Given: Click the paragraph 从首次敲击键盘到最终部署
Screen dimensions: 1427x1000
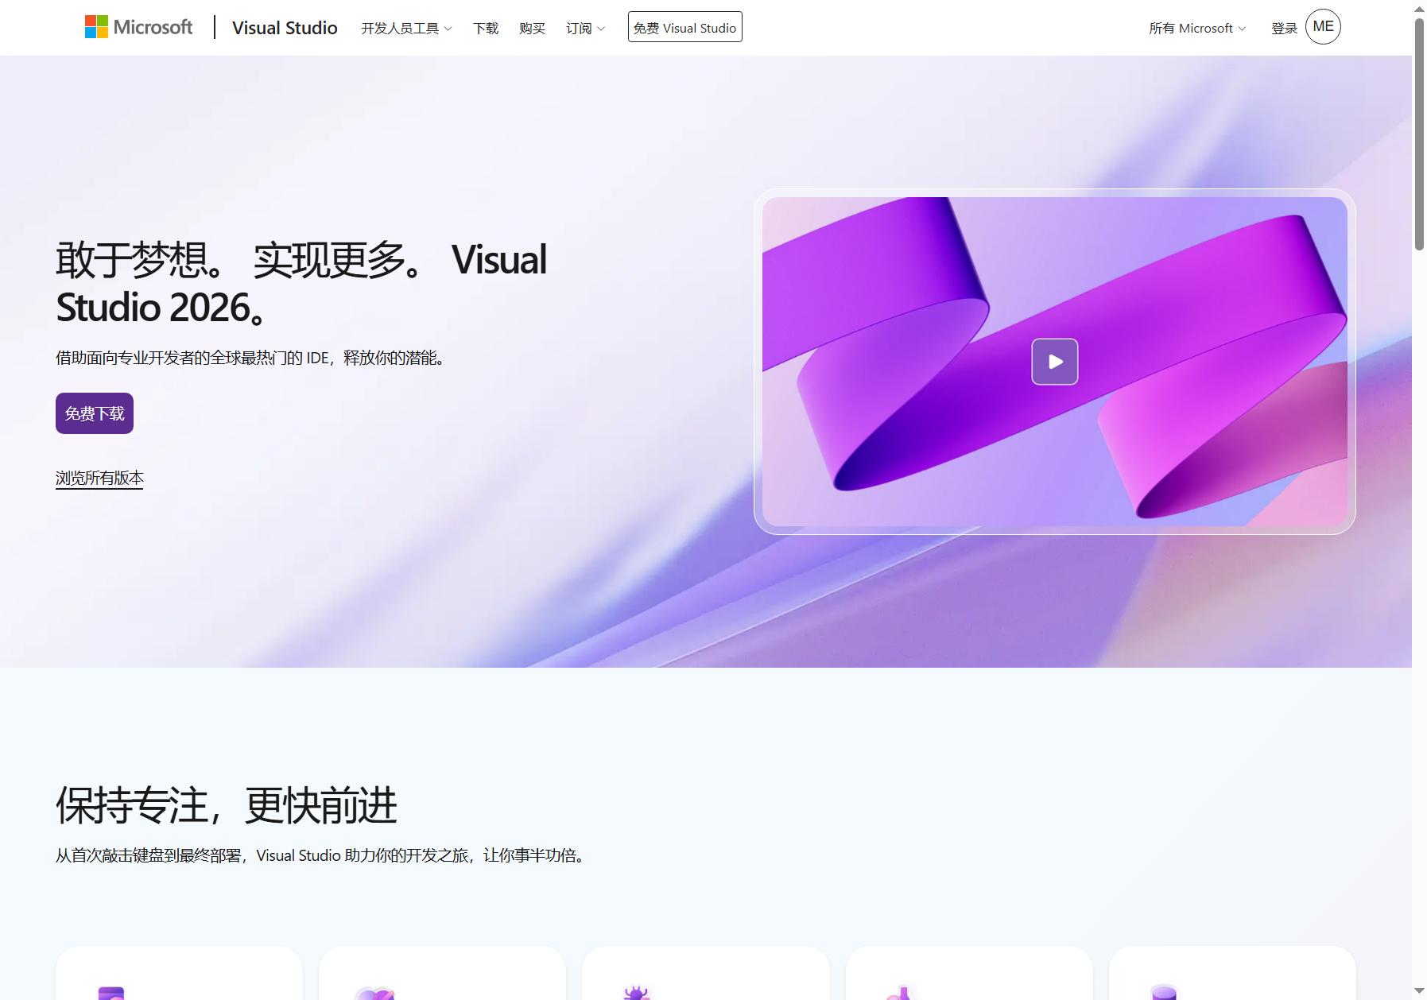Looking at the screenshot, I should coord(322,855).
